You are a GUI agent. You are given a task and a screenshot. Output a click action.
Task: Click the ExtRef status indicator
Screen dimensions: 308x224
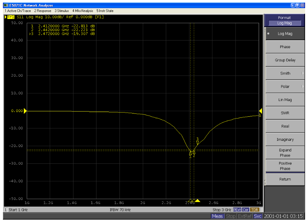pyautogui.click(x=245, y=216)
